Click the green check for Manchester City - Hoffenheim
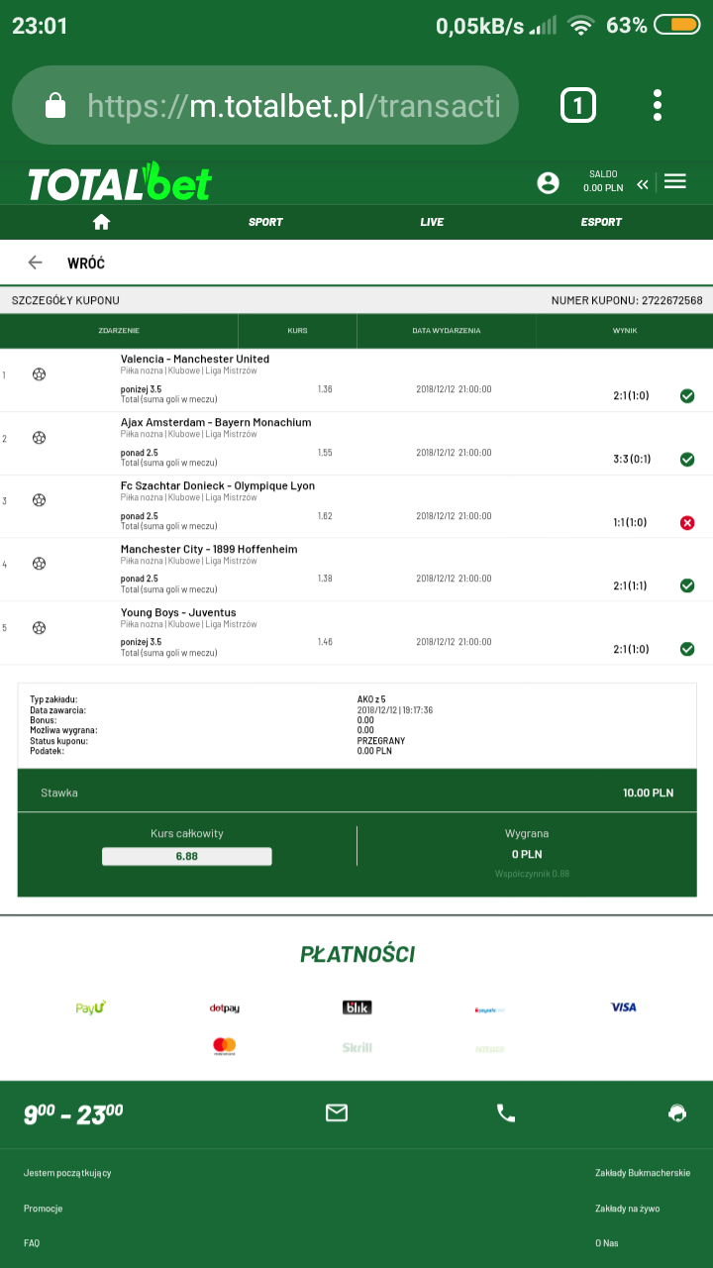Image resolution: width=713 pixels, height=1268 pixels. [687, 585]
